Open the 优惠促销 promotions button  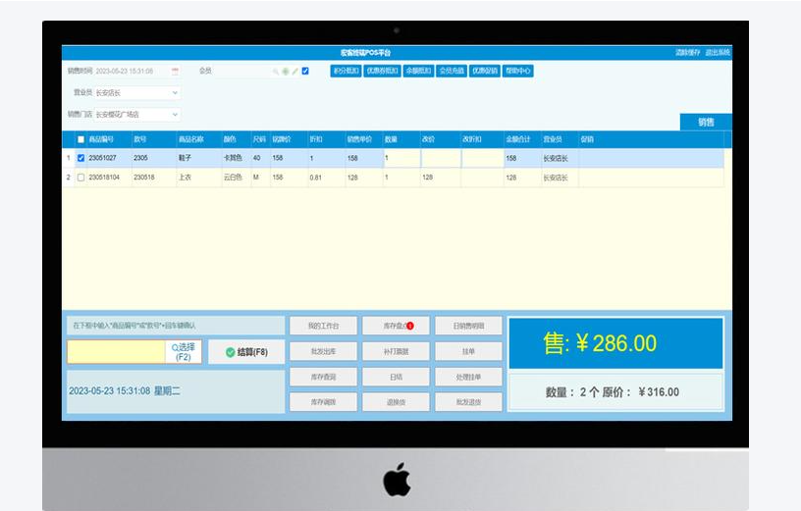click(485, 71)
